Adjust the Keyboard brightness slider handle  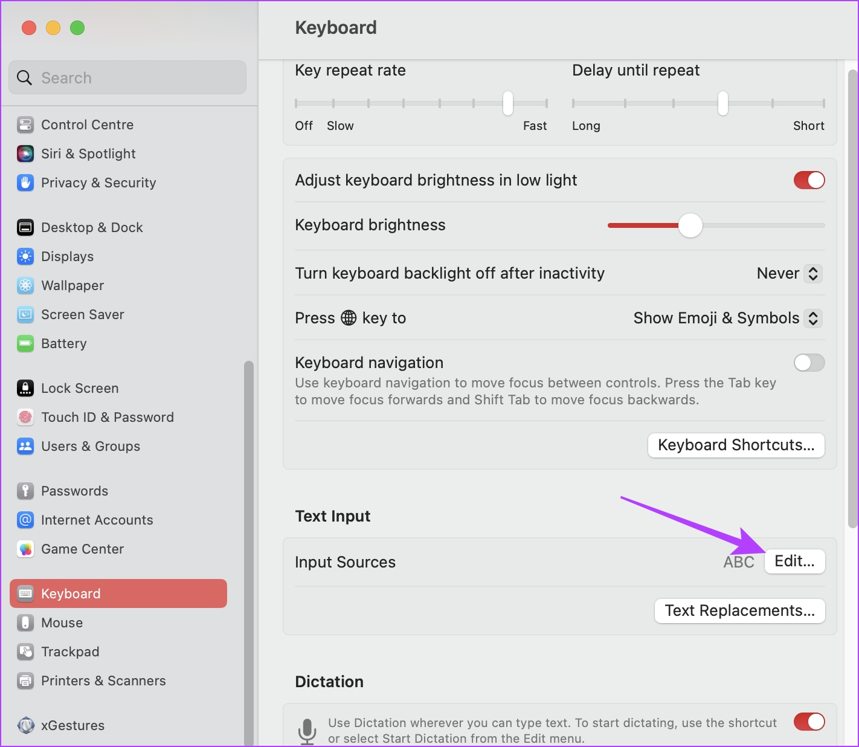pyautogui.click(x=690, y=225)
